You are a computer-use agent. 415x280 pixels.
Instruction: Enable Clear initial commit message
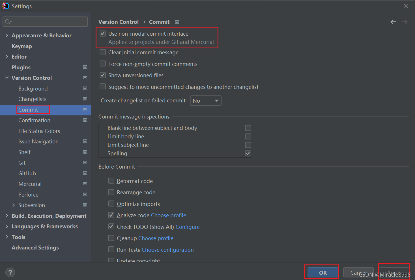pyautogui.click(x=102, y=52)
